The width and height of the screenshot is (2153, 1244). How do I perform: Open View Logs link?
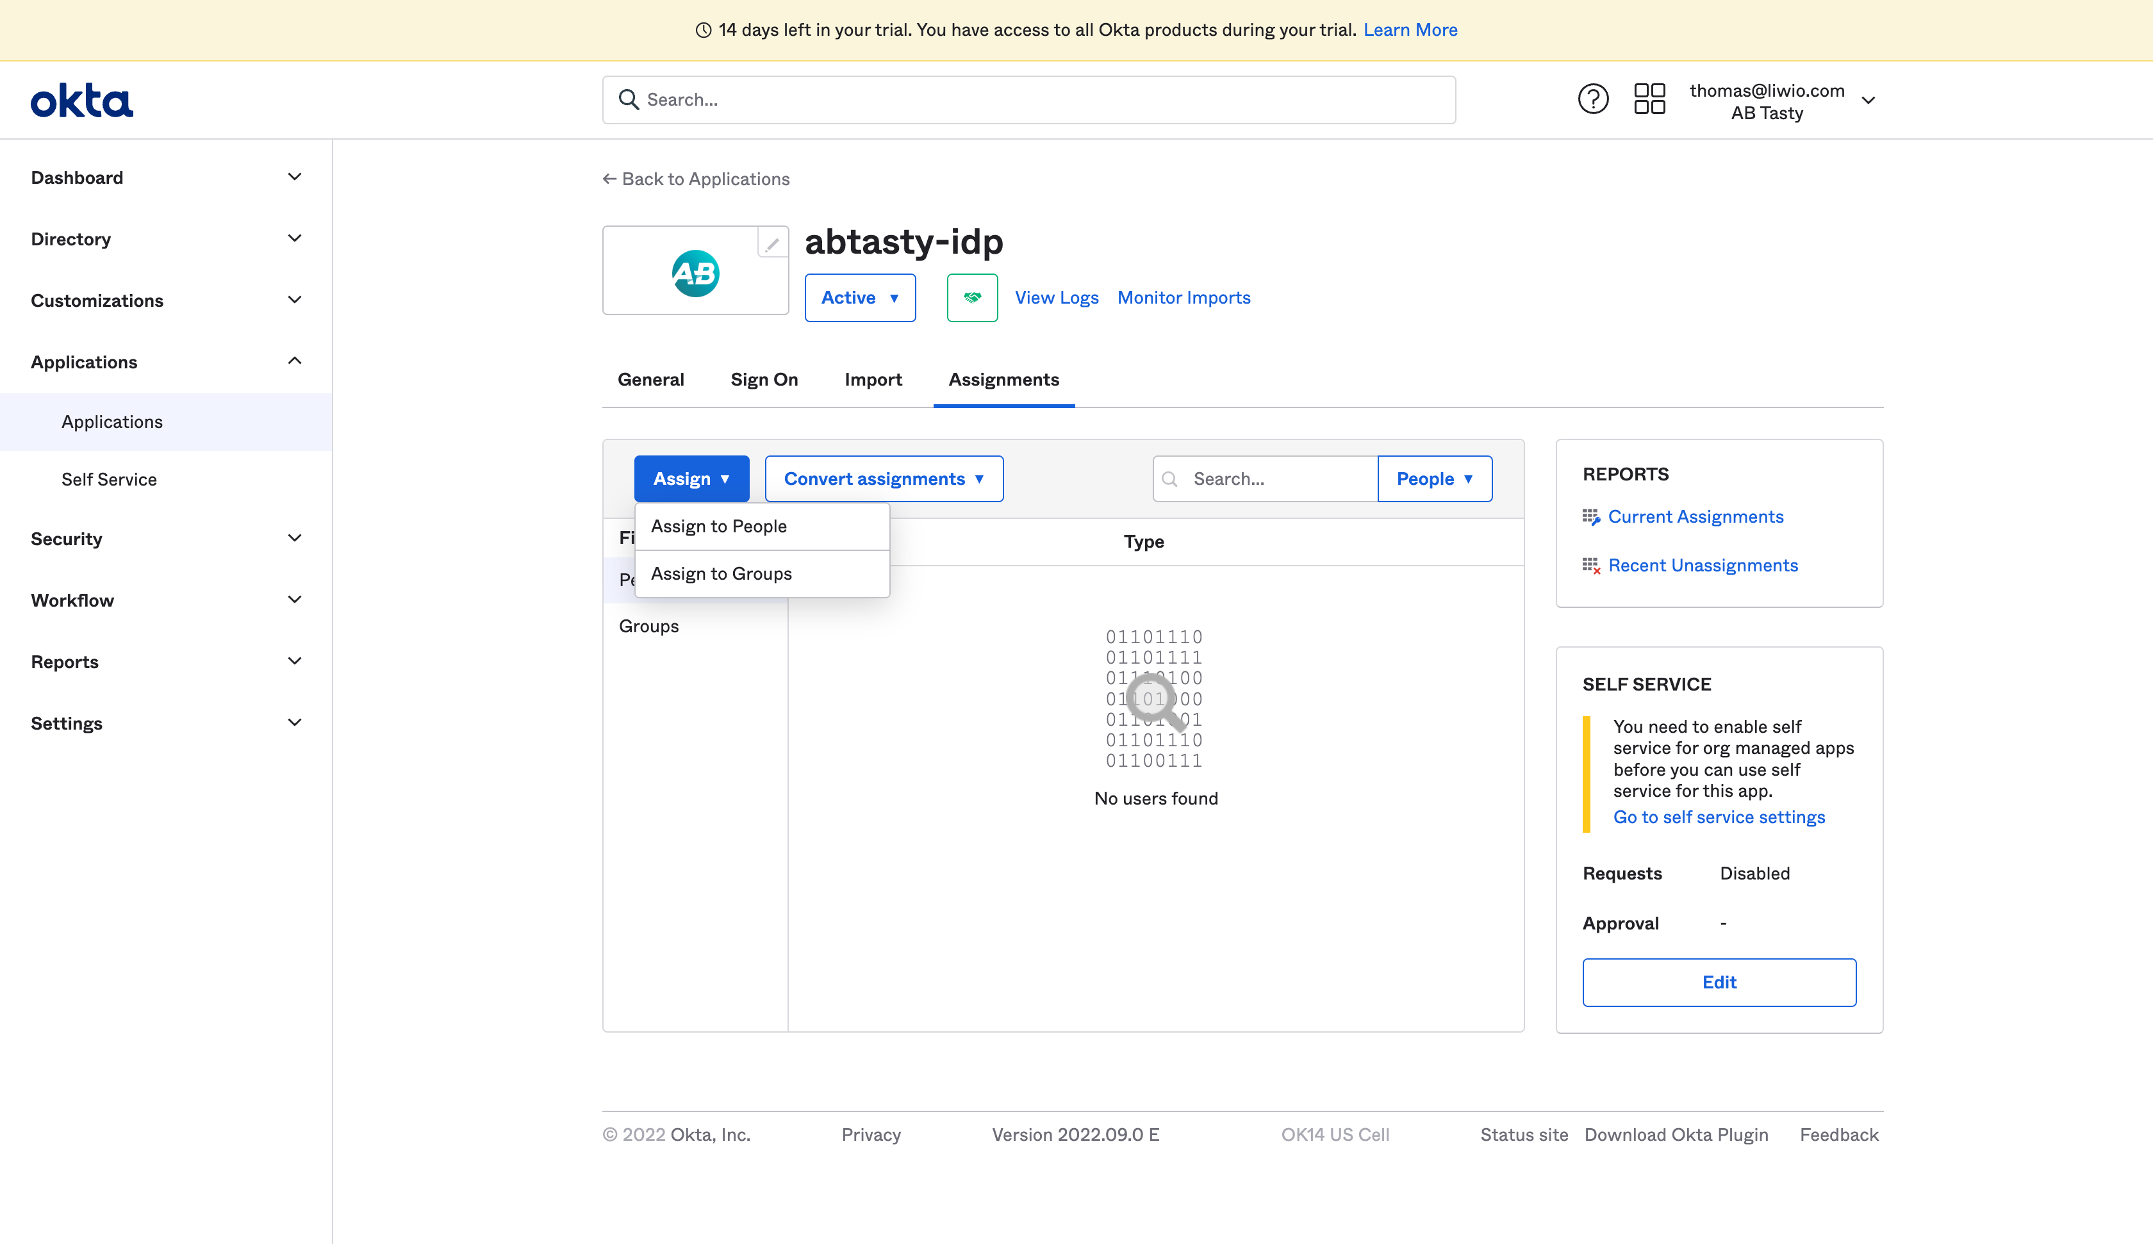[x=1056, y=297]
